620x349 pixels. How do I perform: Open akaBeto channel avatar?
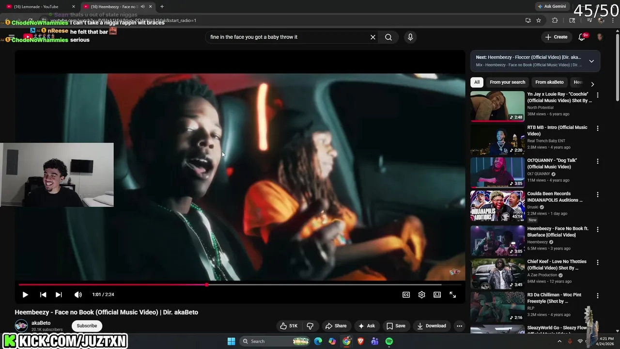(21, 326)
